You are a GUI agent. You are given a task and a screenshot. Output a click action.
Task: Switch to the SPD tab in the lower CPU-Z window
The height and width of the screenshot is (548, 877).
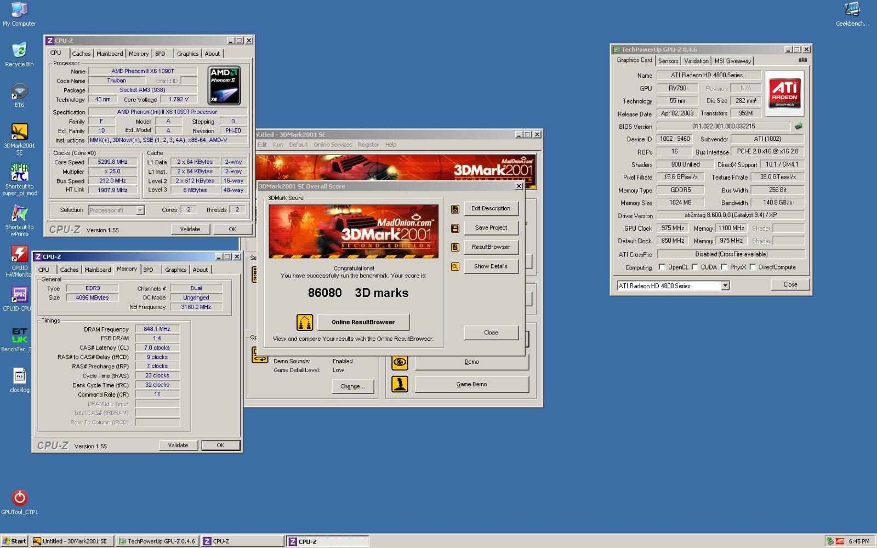[148, 270]
